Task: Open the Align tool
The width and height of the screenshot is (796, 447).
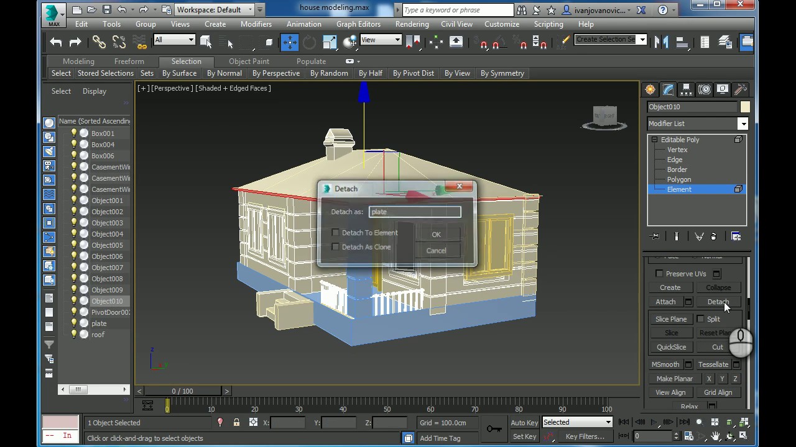Action: 683,42
